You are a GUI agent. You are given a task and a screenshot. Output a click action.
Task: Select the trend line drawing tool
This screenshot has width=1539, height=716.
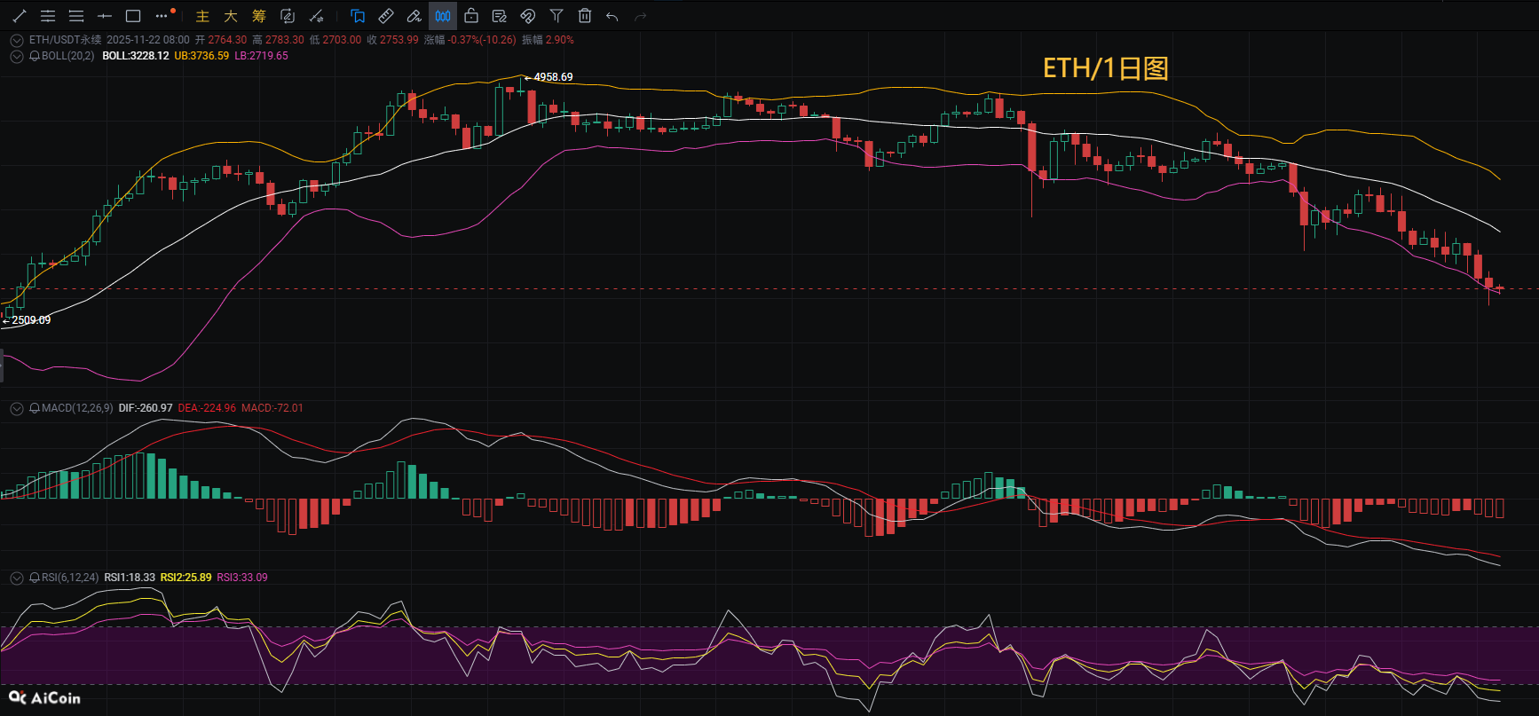click(20, 16)
